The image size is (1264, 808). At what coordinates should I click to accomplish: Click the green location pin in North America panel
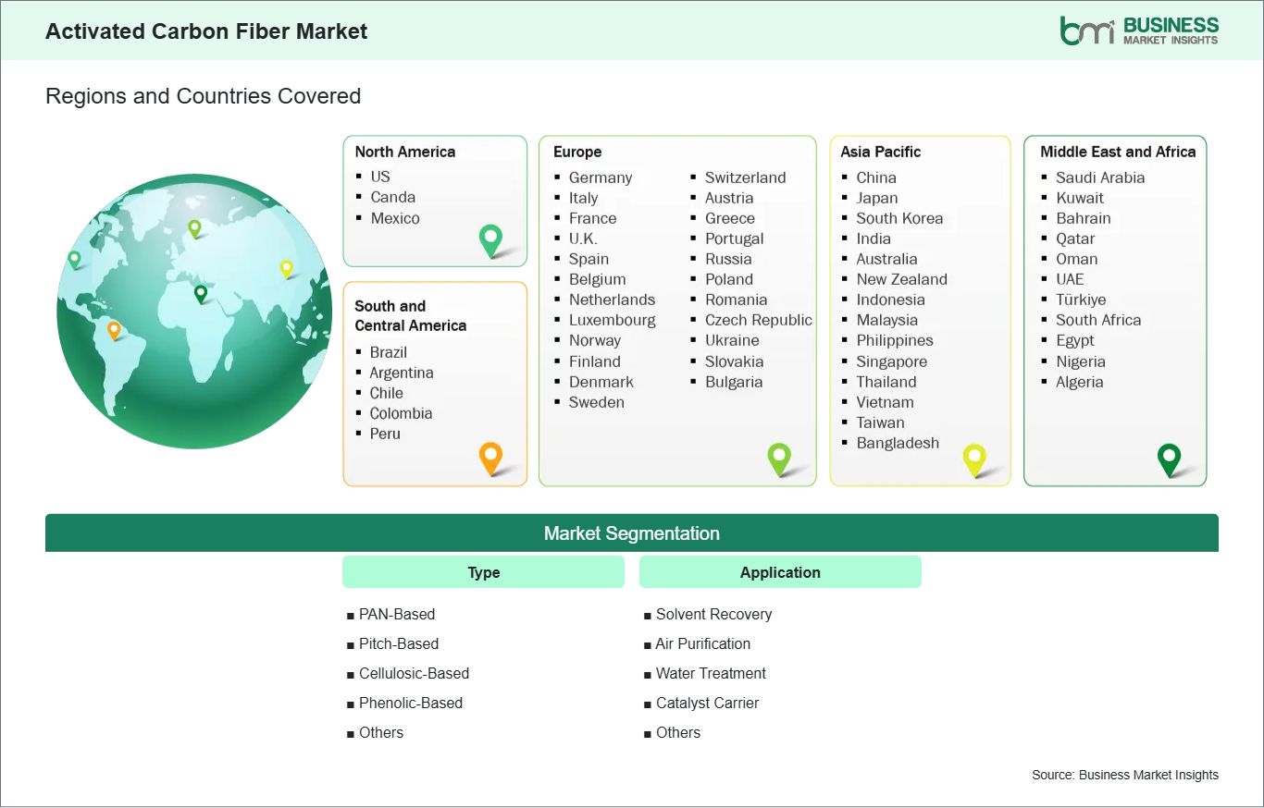pos(489,240)
